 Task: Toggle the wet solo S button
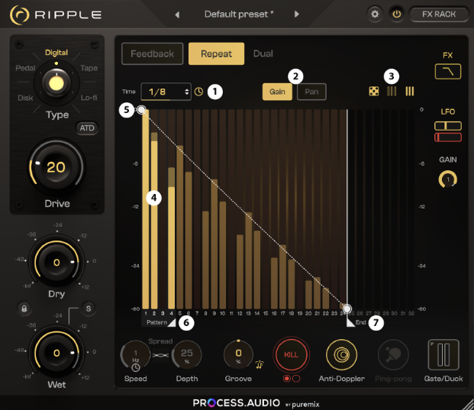point(89,308)
